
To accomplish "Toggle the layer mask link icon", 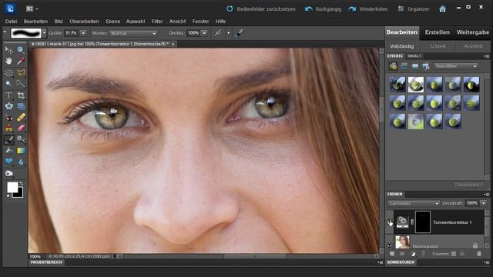I will click(412, 222).
